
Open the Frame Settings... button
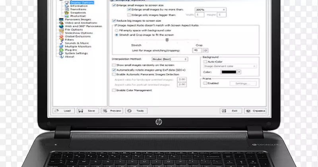point(243,83)
